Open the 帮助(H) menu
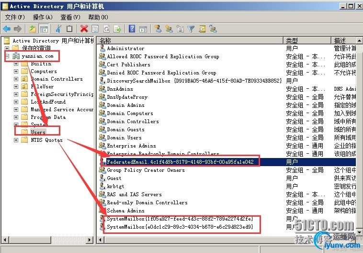This screenshot has width=363, height=253. click(x=98, y=17)
